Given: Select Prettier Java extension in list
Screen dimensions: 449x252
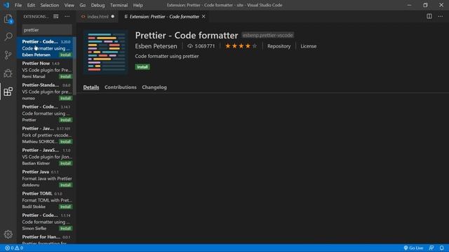Looking at the screenshot, I should [x=45, y=178].
